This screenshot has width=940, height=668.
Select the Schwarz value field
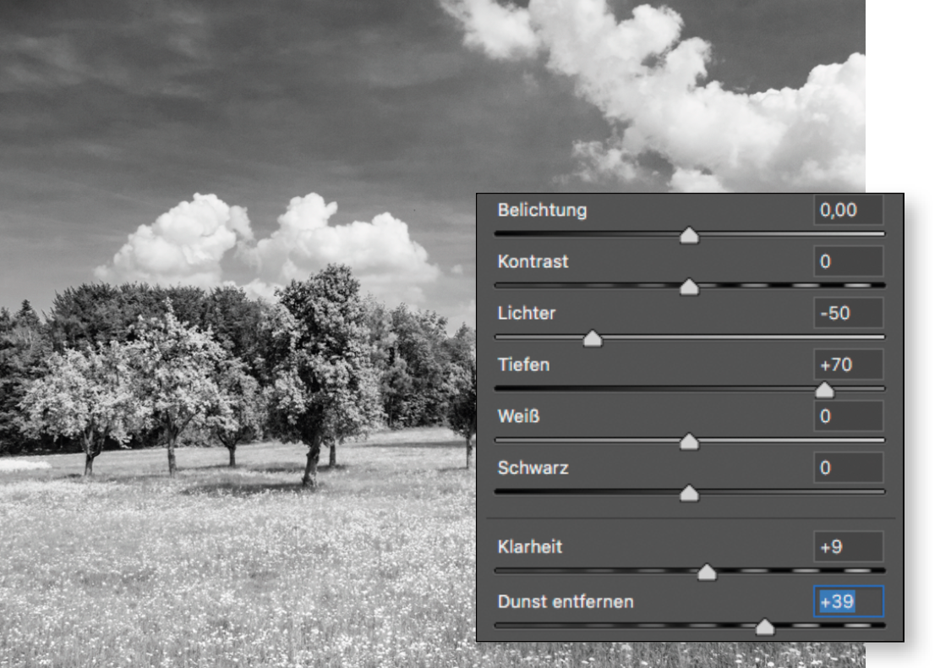848,468
